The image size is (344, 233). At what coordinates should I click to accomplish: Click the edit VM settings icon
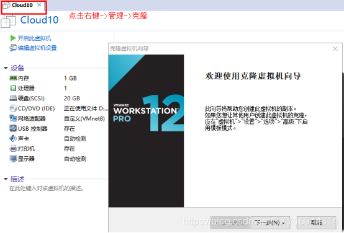[x=13, y=48]
